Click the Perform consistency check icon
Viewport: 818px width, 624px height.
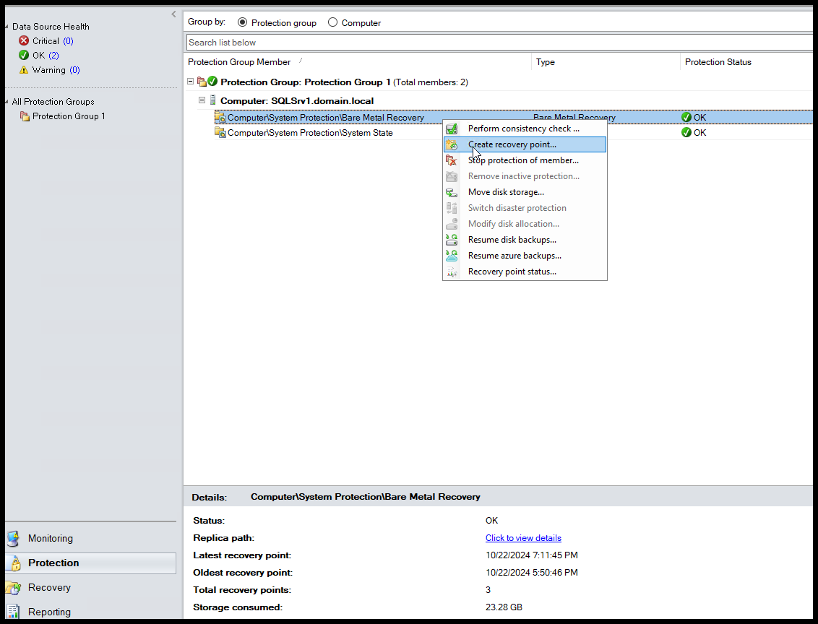tap(452, 129)
